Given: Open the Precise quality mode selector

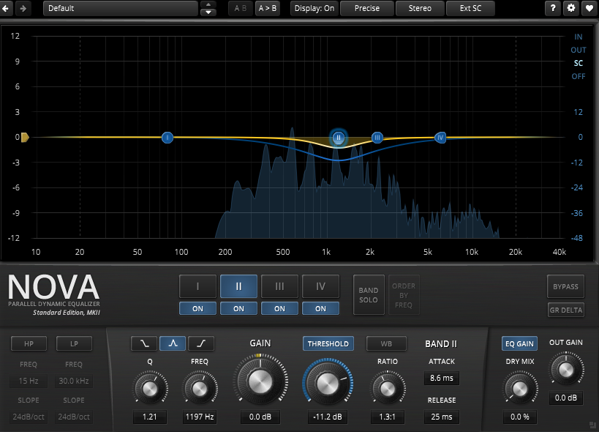Looking at the screenshot, I should [x=366, y=8].
